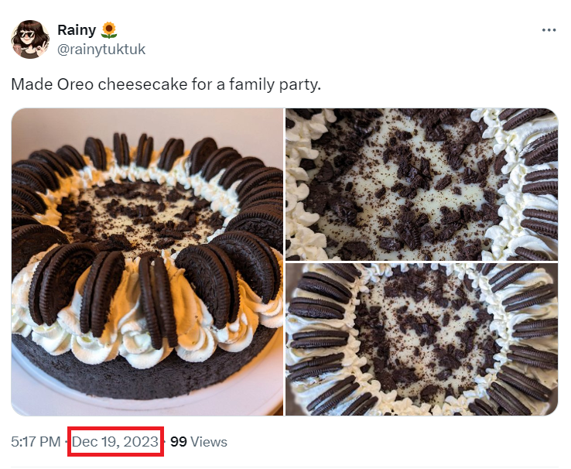Open the bottom-right cheesecake photo
Screen dimensions: 571x469
422,340
